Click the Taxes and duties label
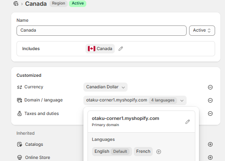The width and height of the screenshot is (225, 161). [42, 113]
